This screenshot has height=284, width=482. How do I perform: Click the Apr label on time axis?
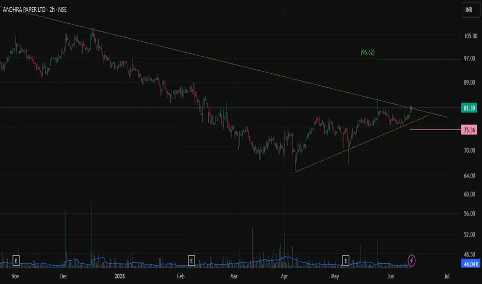coord(284,276)
